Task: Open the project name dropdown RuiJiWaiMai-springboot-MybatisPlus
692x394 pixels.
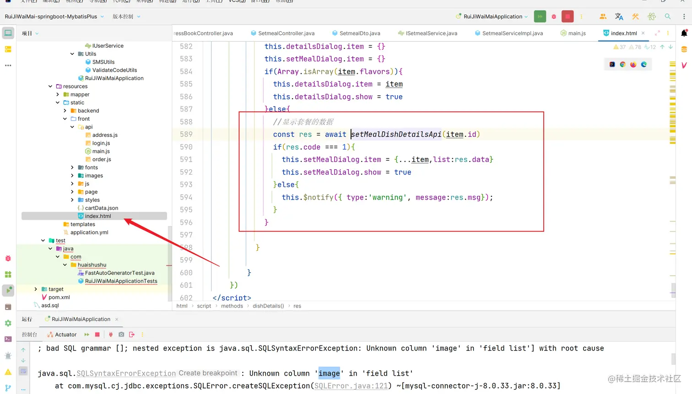Action: tap(54, 16)
